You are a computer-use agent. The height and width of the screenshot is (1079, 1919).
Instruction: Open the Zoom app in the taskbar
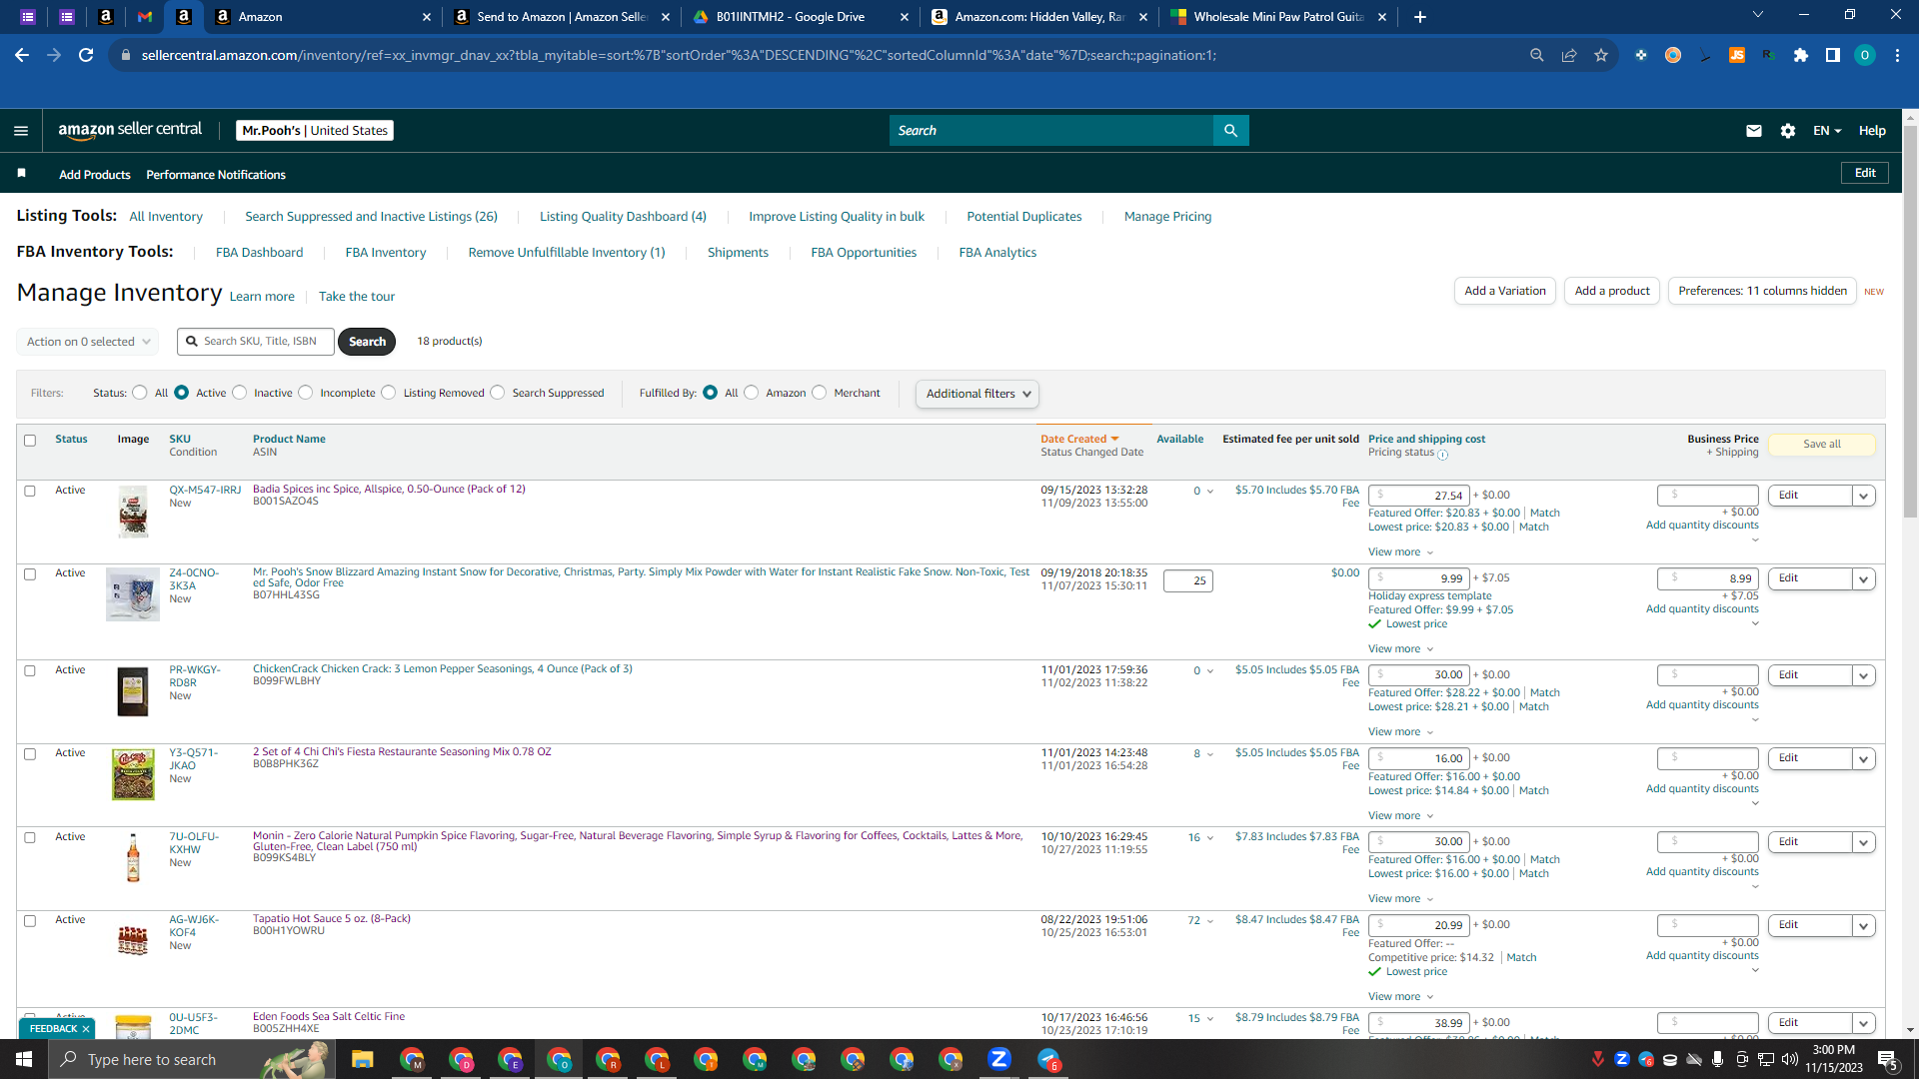998,1059
